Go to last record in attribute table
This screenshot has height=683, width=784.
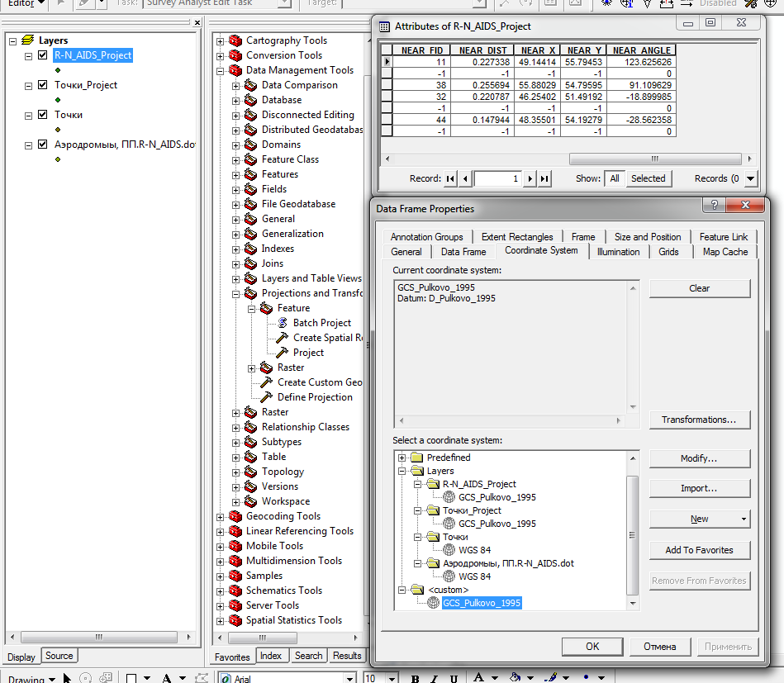click(x=544, y=178)
